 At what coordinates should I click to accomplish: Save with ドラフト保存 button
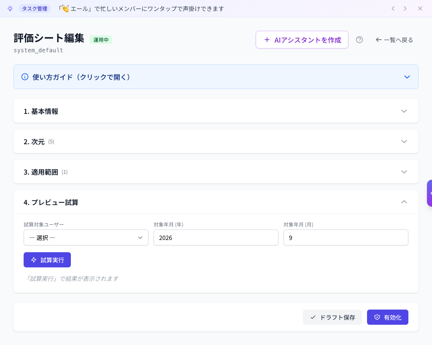[332, 317]
